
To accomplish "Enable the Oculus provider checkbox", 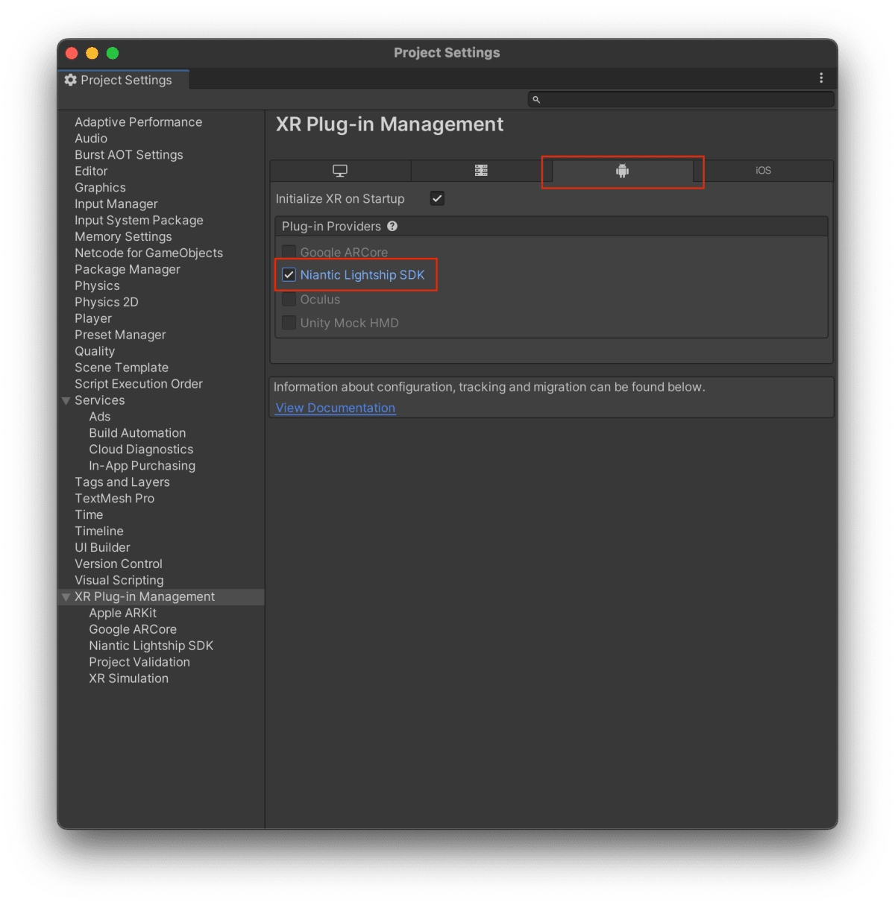I will 289,300.
